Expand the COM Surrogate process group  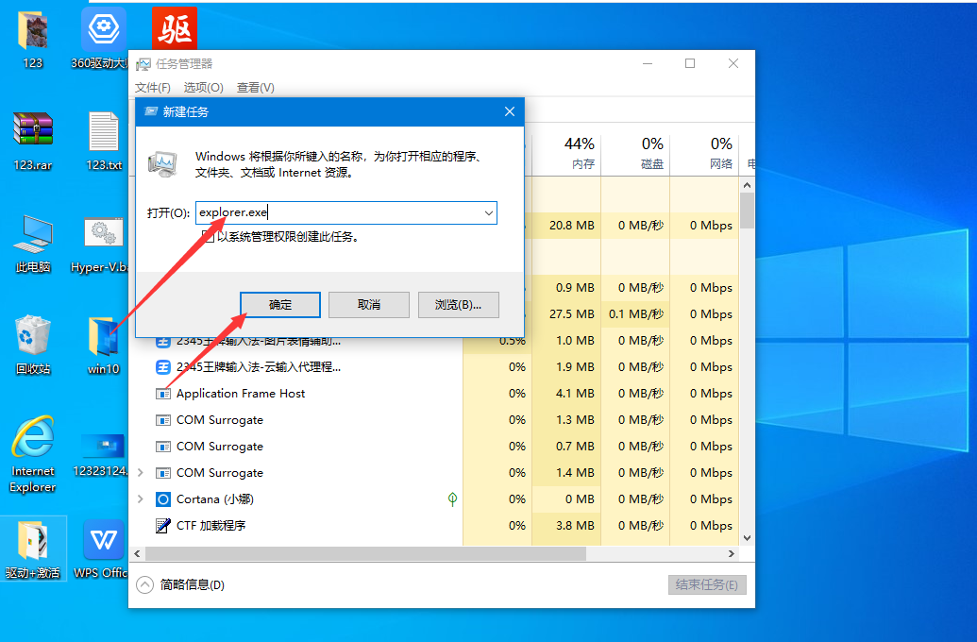141,473
